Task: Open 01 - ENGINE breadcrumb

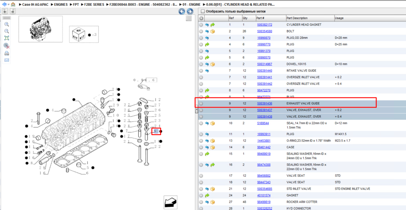Action: point(191,4)
